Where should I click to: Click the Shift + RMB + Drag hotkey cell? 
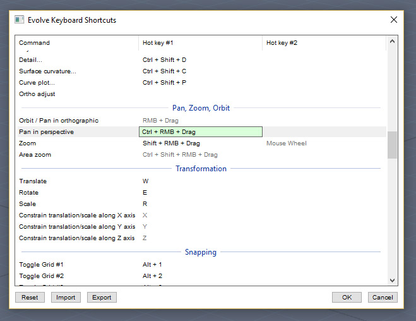pos(171,143)
